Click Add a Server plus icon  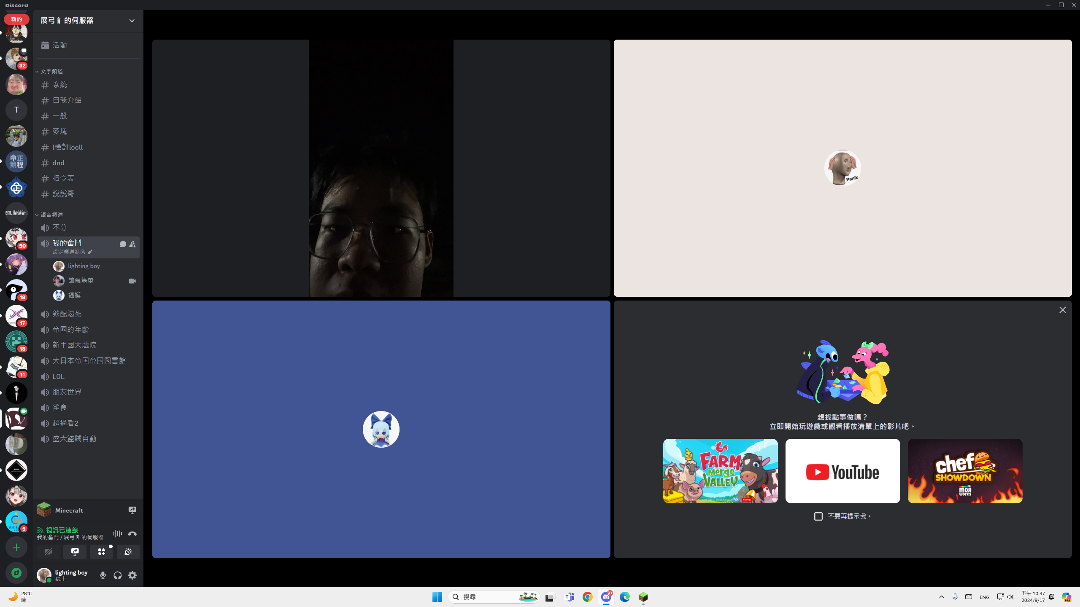tap(16, 547)
